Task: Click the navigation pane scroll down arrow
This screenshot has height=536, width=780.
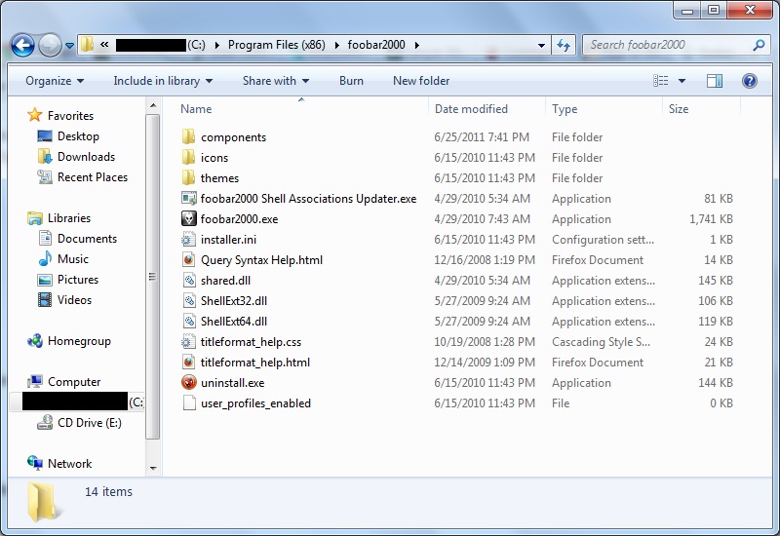Action: point(153,468)
